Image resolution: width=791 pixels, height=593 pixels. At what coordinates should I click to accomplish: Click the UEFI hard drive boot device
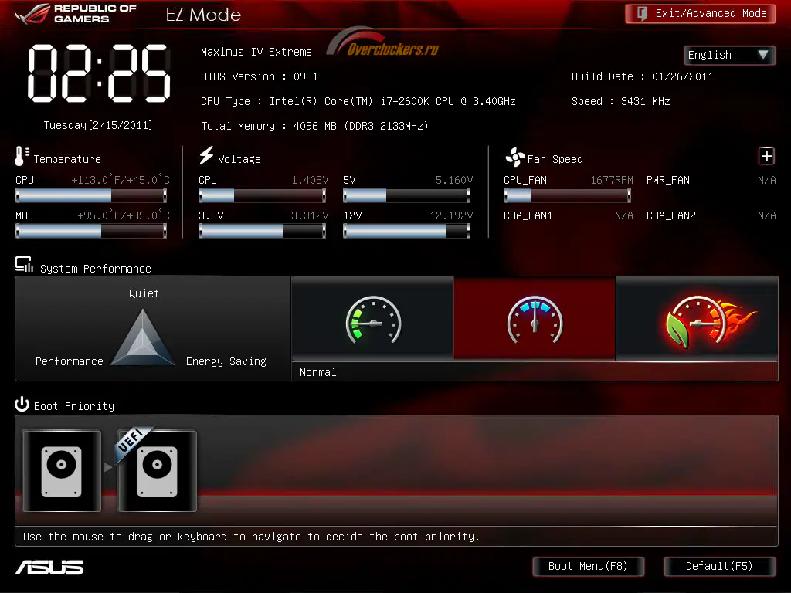coord(157,470)
